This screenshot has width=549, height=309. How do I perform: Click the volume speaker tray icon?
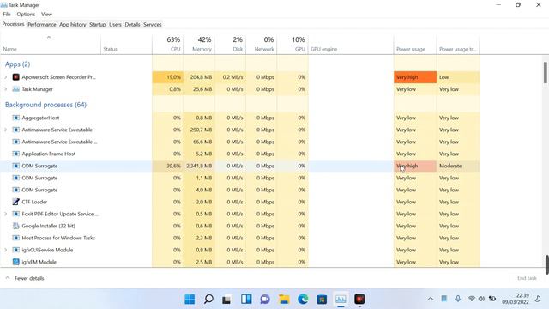481,299
